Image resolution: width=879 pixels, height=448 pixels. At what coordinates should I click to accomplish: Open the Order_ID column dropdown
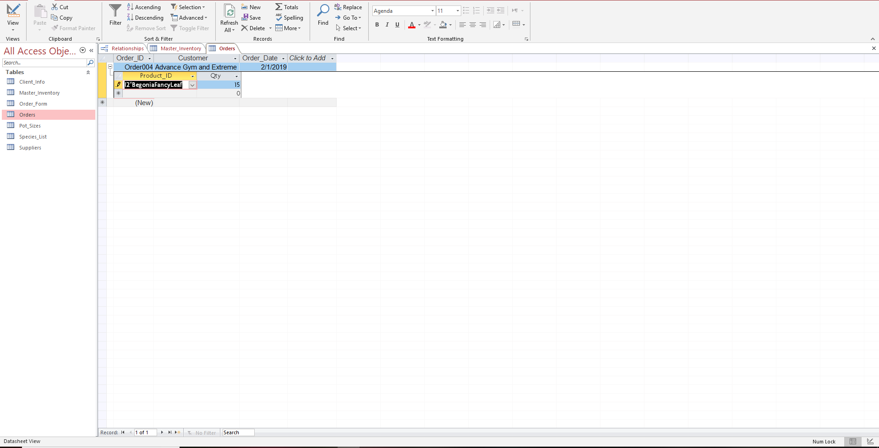tap(149, 59)
